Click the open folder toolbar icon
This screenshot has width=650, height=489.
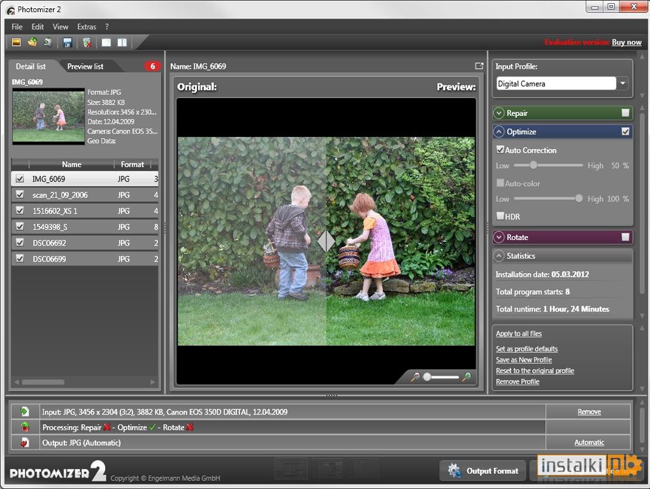coord(32,42)
